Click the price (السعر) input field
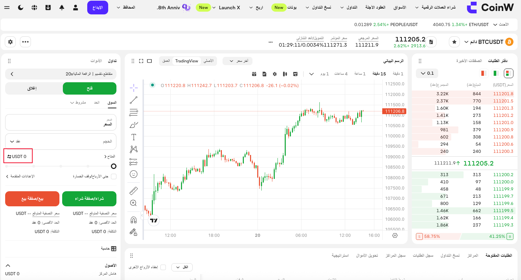The width and height of the screenshot is (521, 280). (x=61, y=122)
